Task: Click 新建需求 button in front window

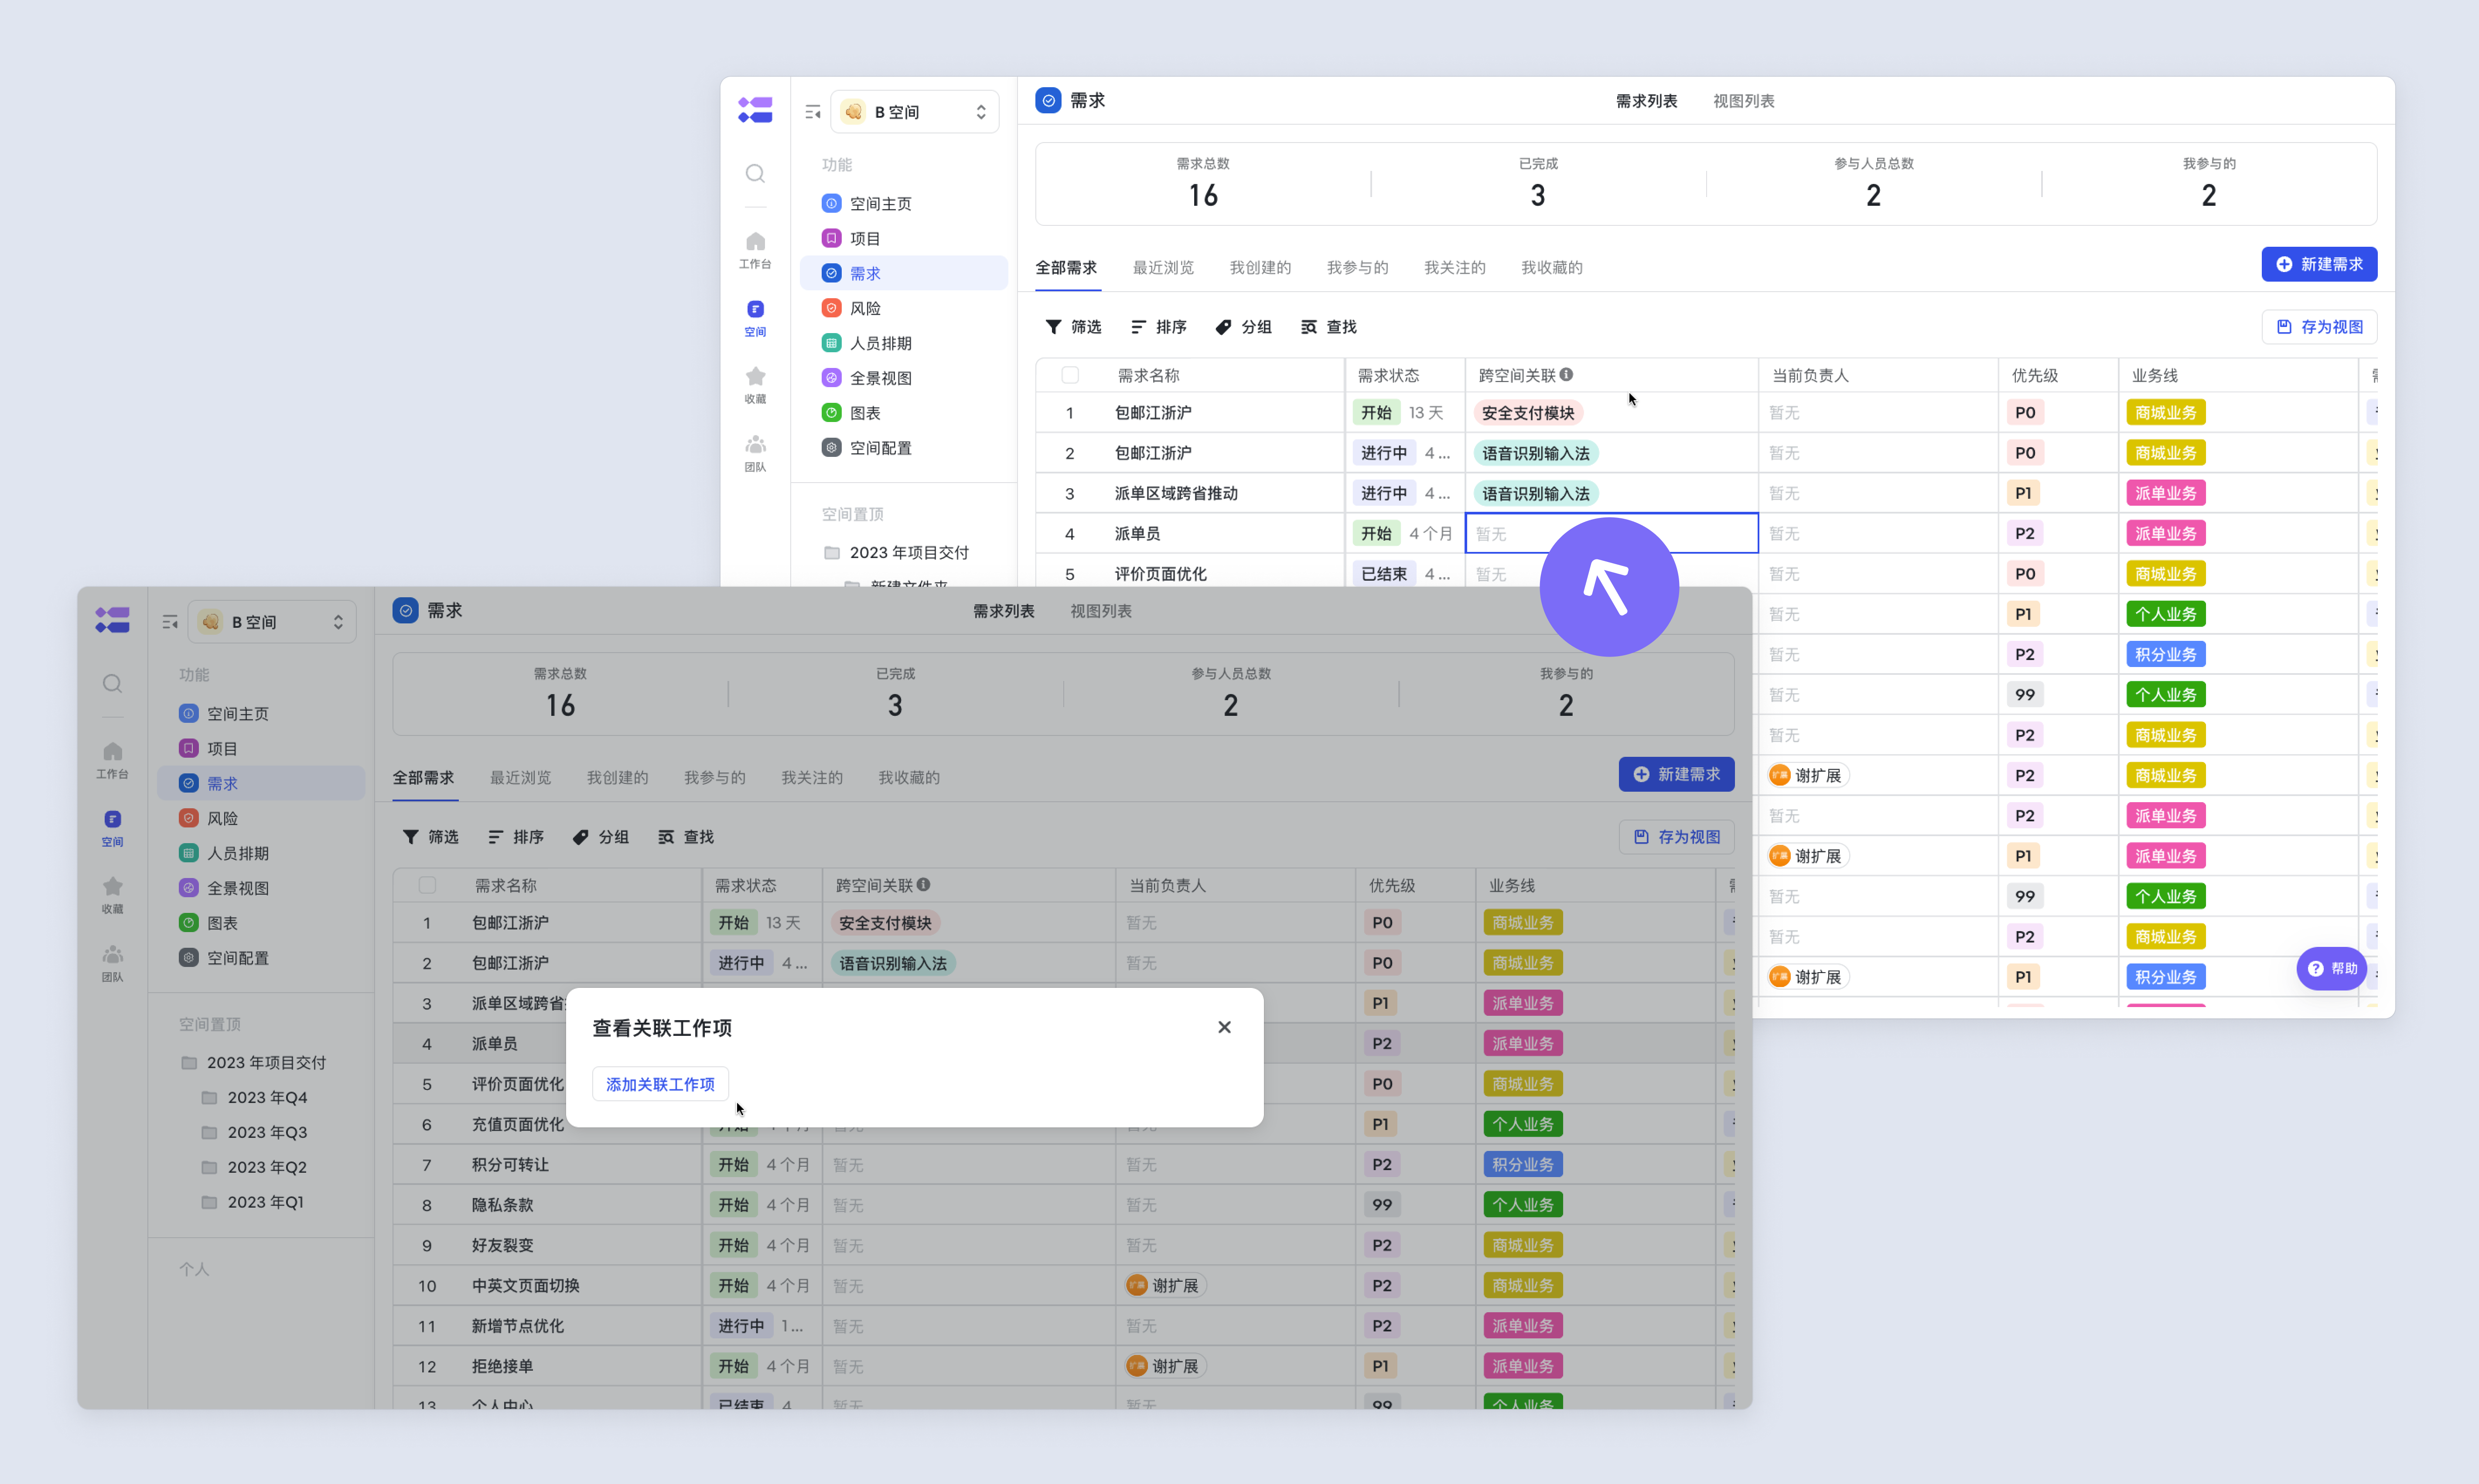Action: (1677, 774)
